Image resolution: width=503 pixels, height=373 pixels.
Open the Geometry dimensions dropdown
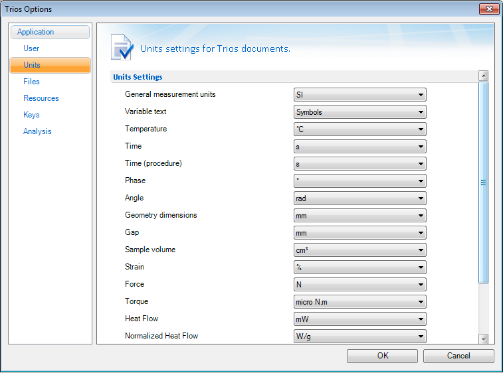tap(360, 216)
